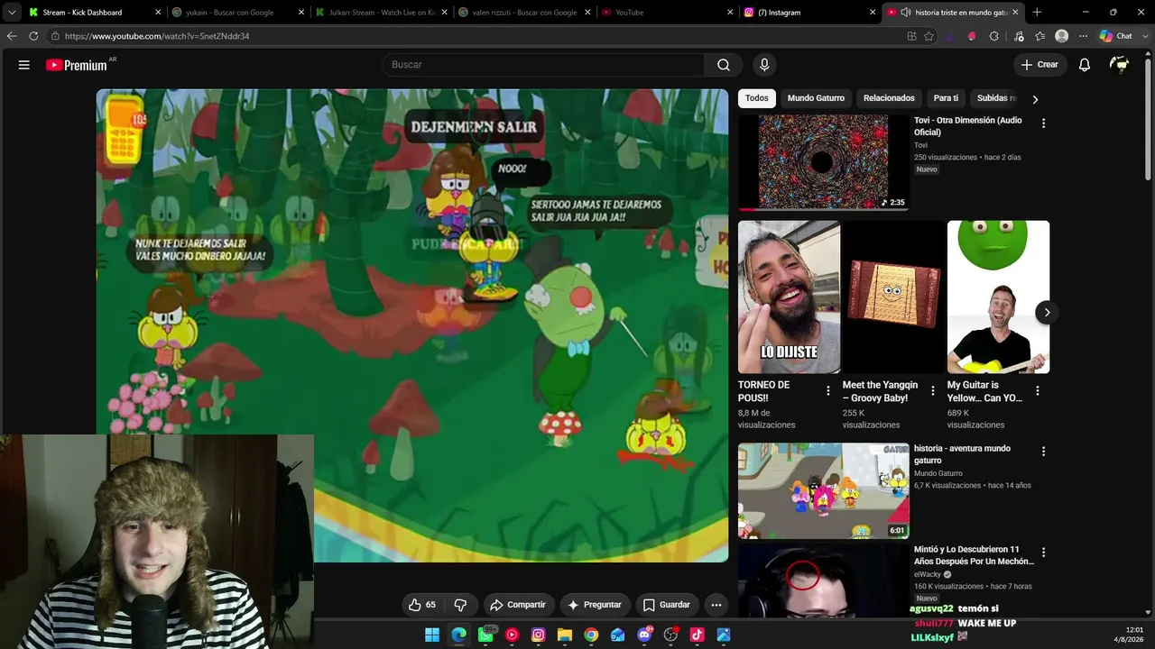1155x649 pixels.
Task: Open the YouTube guide hamburger menu
Action: [24, 65]
